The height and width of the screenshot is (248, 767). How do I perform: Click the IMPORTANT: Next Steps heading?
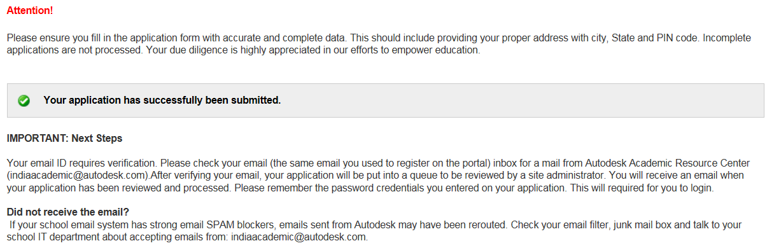pos(64,138)
